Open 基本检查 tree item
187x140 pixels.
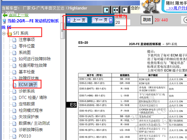[27, 72]
